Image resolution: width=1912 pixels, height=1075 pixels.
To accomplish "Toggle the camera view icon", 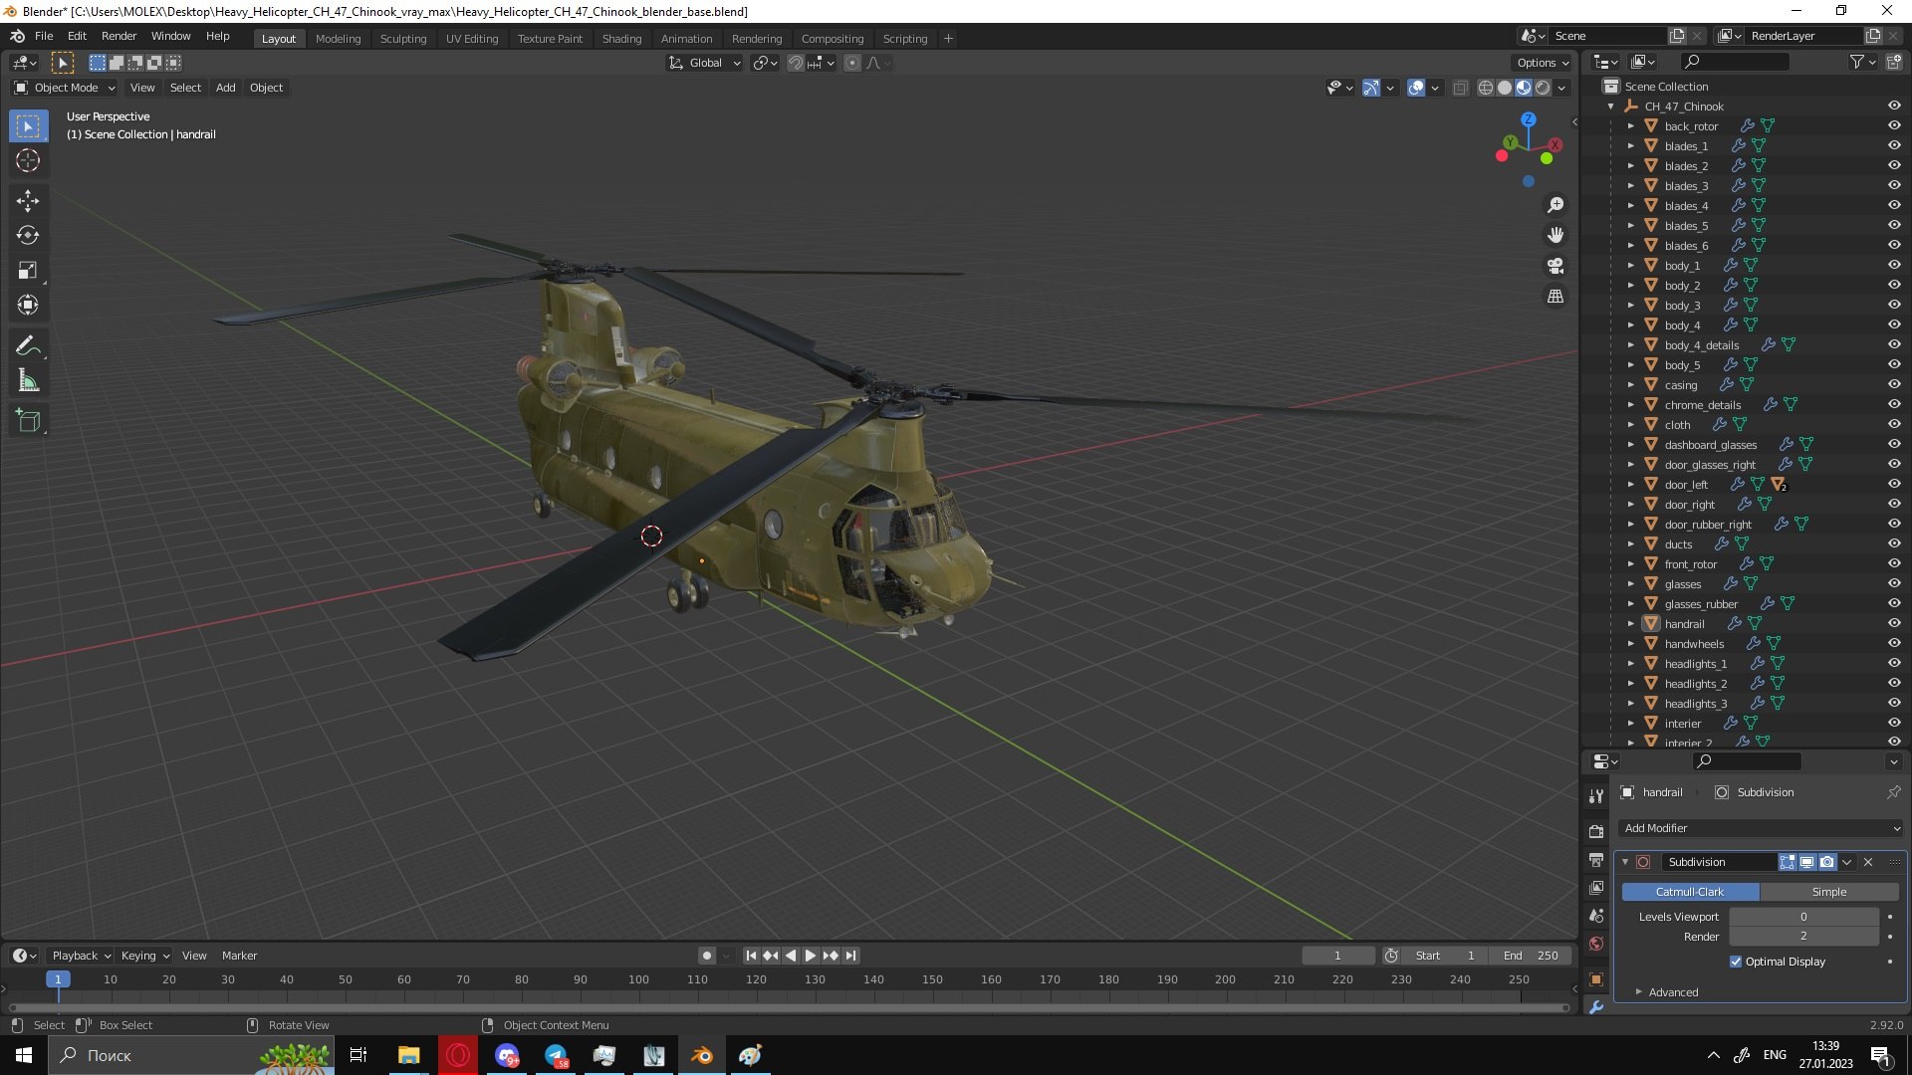I will [1555, 266].
